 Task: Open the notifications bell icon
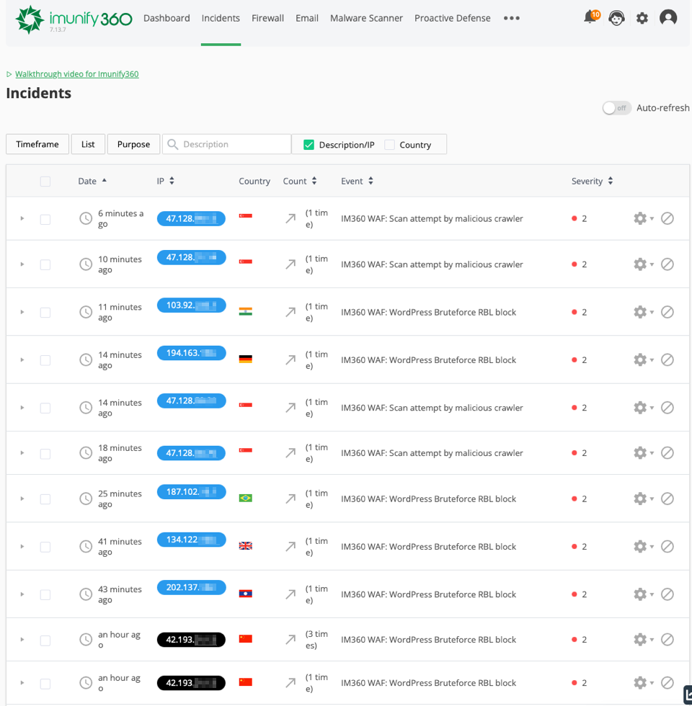(x=590, y=18)
